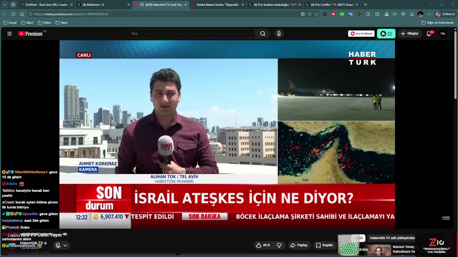458x257 pixels.
Task: Open Edge browser profile avatar
Action: coord(420,14)
